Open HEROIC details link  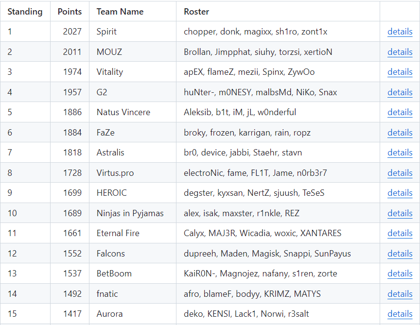point(400,193)
